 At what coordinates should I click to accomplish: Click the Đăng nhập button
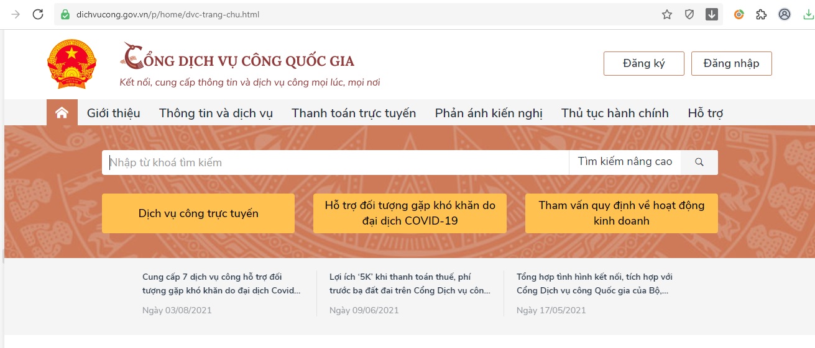(x=732, y=63)
